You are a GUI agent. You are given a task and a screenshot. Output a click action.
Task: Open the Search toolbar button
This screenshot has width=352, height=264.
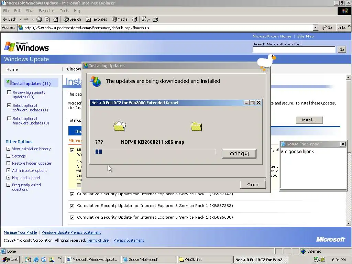pyautogui.click(x=72, y=19)
